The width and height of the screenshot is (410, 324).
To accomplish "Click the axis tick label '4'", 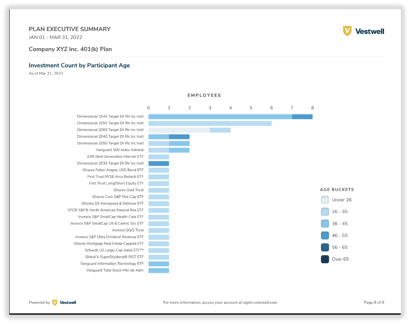I will click(x=231, y=108).
